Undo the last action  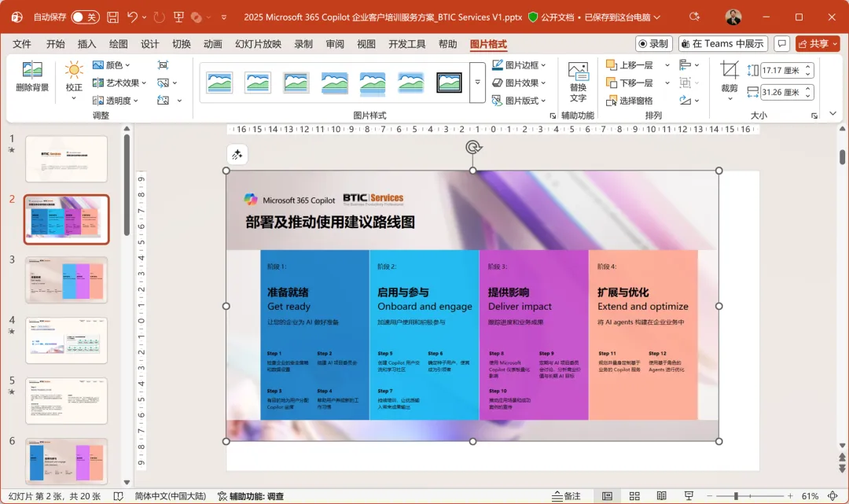133,17
